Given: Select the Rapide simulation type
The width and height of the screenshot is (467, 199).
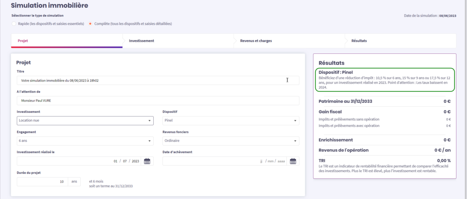Looking at the screenshot, I should tap(14, 24).
